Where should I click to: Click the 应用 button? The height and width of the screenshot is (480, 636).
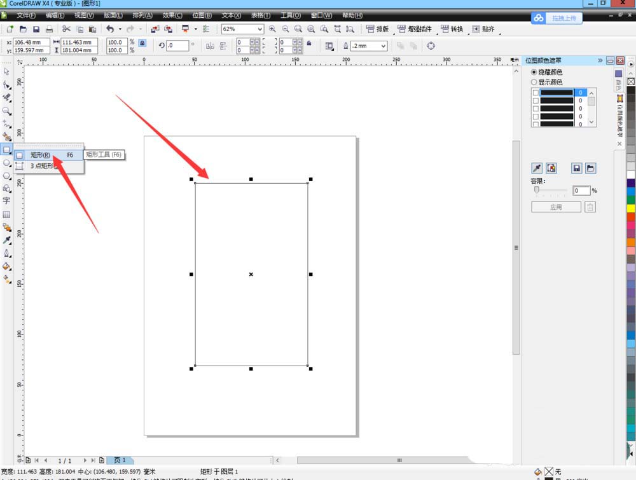pos(556,207)
